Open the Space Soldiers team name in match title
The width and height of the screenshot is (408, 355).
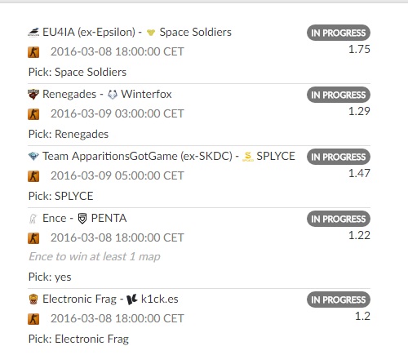point(195,33)
